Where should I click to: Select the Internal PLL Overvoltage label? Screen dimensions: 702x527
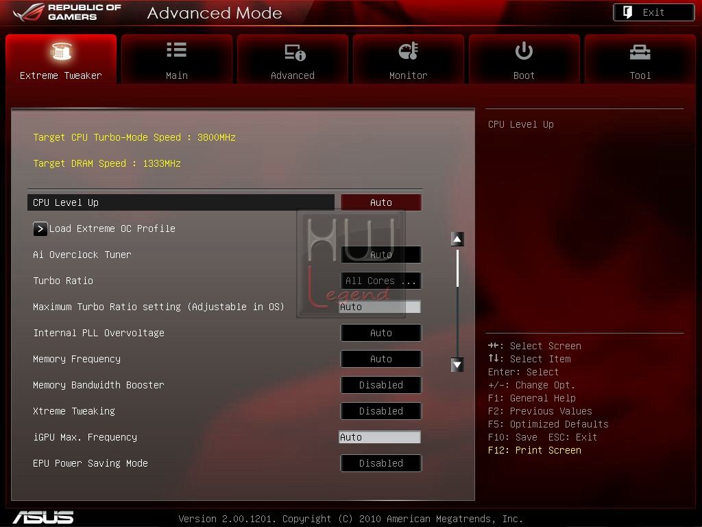[x=99, y=333]
